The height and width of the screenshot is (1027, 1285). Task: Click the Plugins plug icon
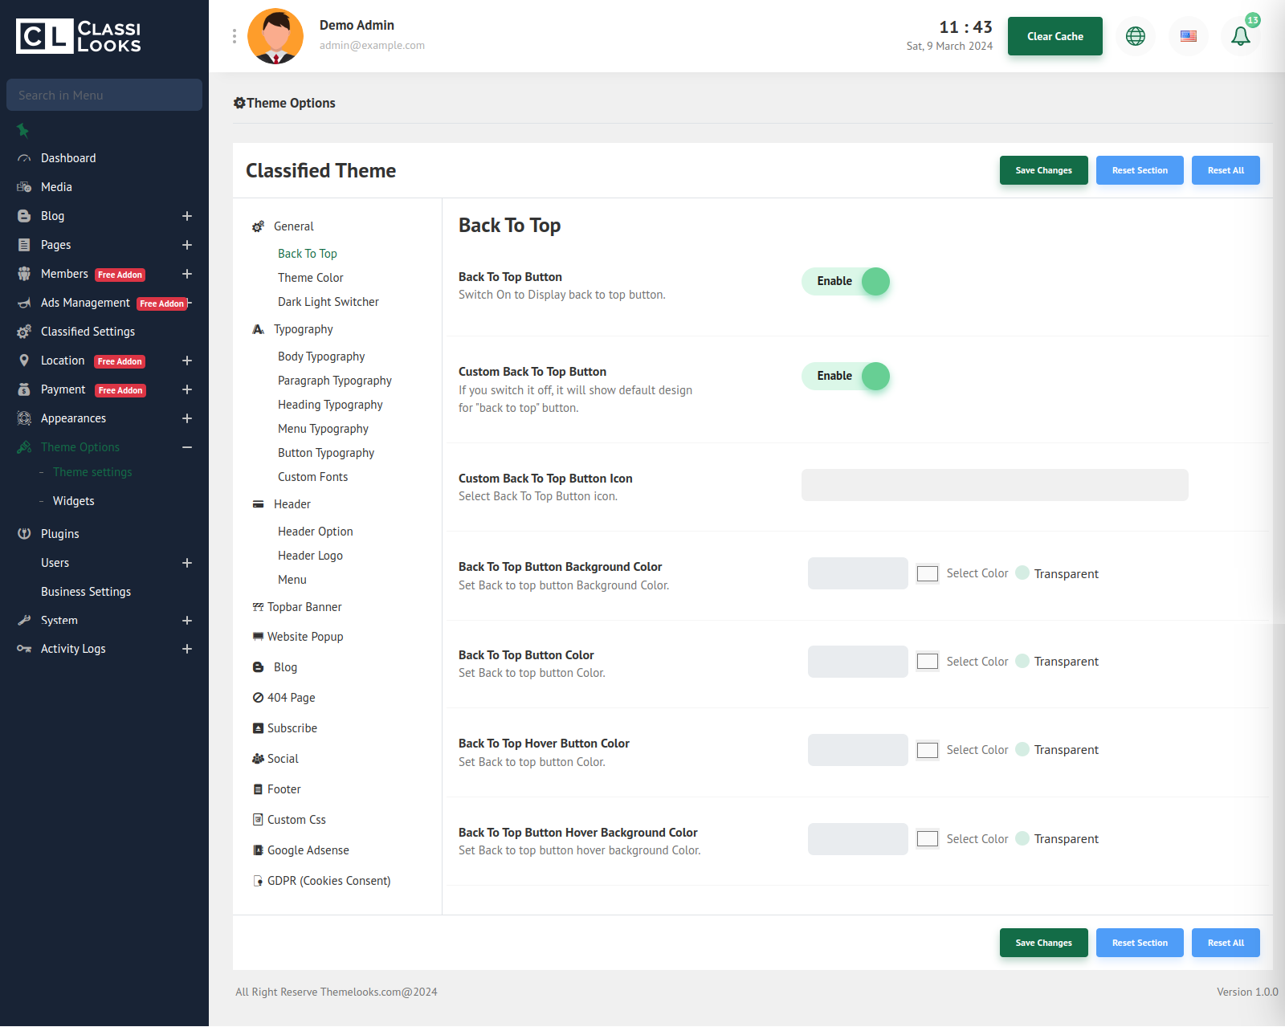tap(24, 534)
